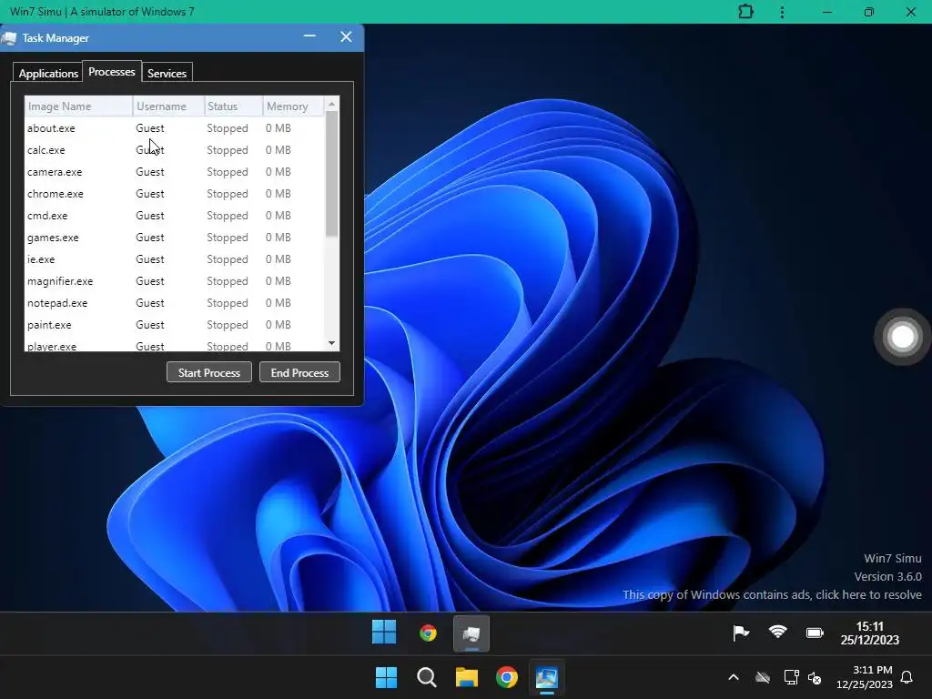The width and height of the screenshot is (932, 699).
Task: Open Windows Search magnifier on taskbar
Action: tap(427, 677)
